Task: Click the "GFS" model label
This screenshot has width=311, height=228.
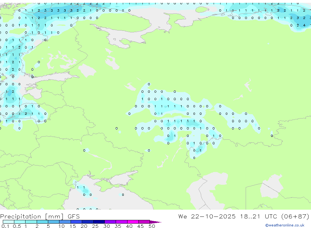Action: [74, 216]
